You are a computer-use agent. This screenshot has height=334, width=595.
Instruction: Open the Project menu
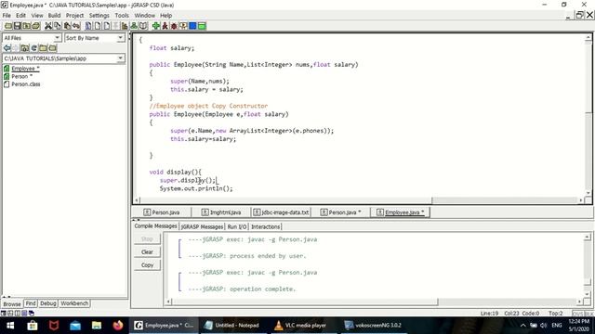pyautogui.click(x=74, y=16)
